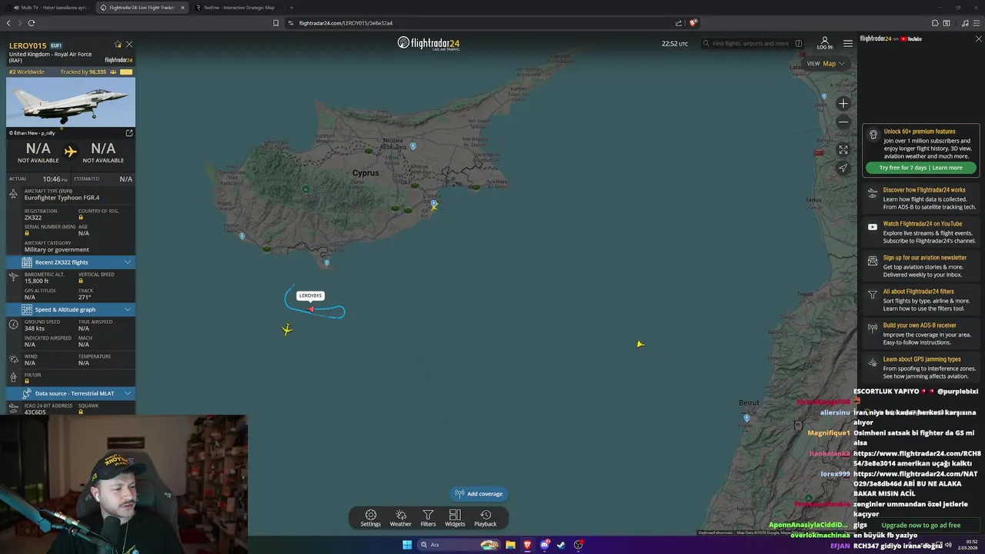Select the yellow aircraft west of Beirut
Screen dimensions: 985x554
640,344
